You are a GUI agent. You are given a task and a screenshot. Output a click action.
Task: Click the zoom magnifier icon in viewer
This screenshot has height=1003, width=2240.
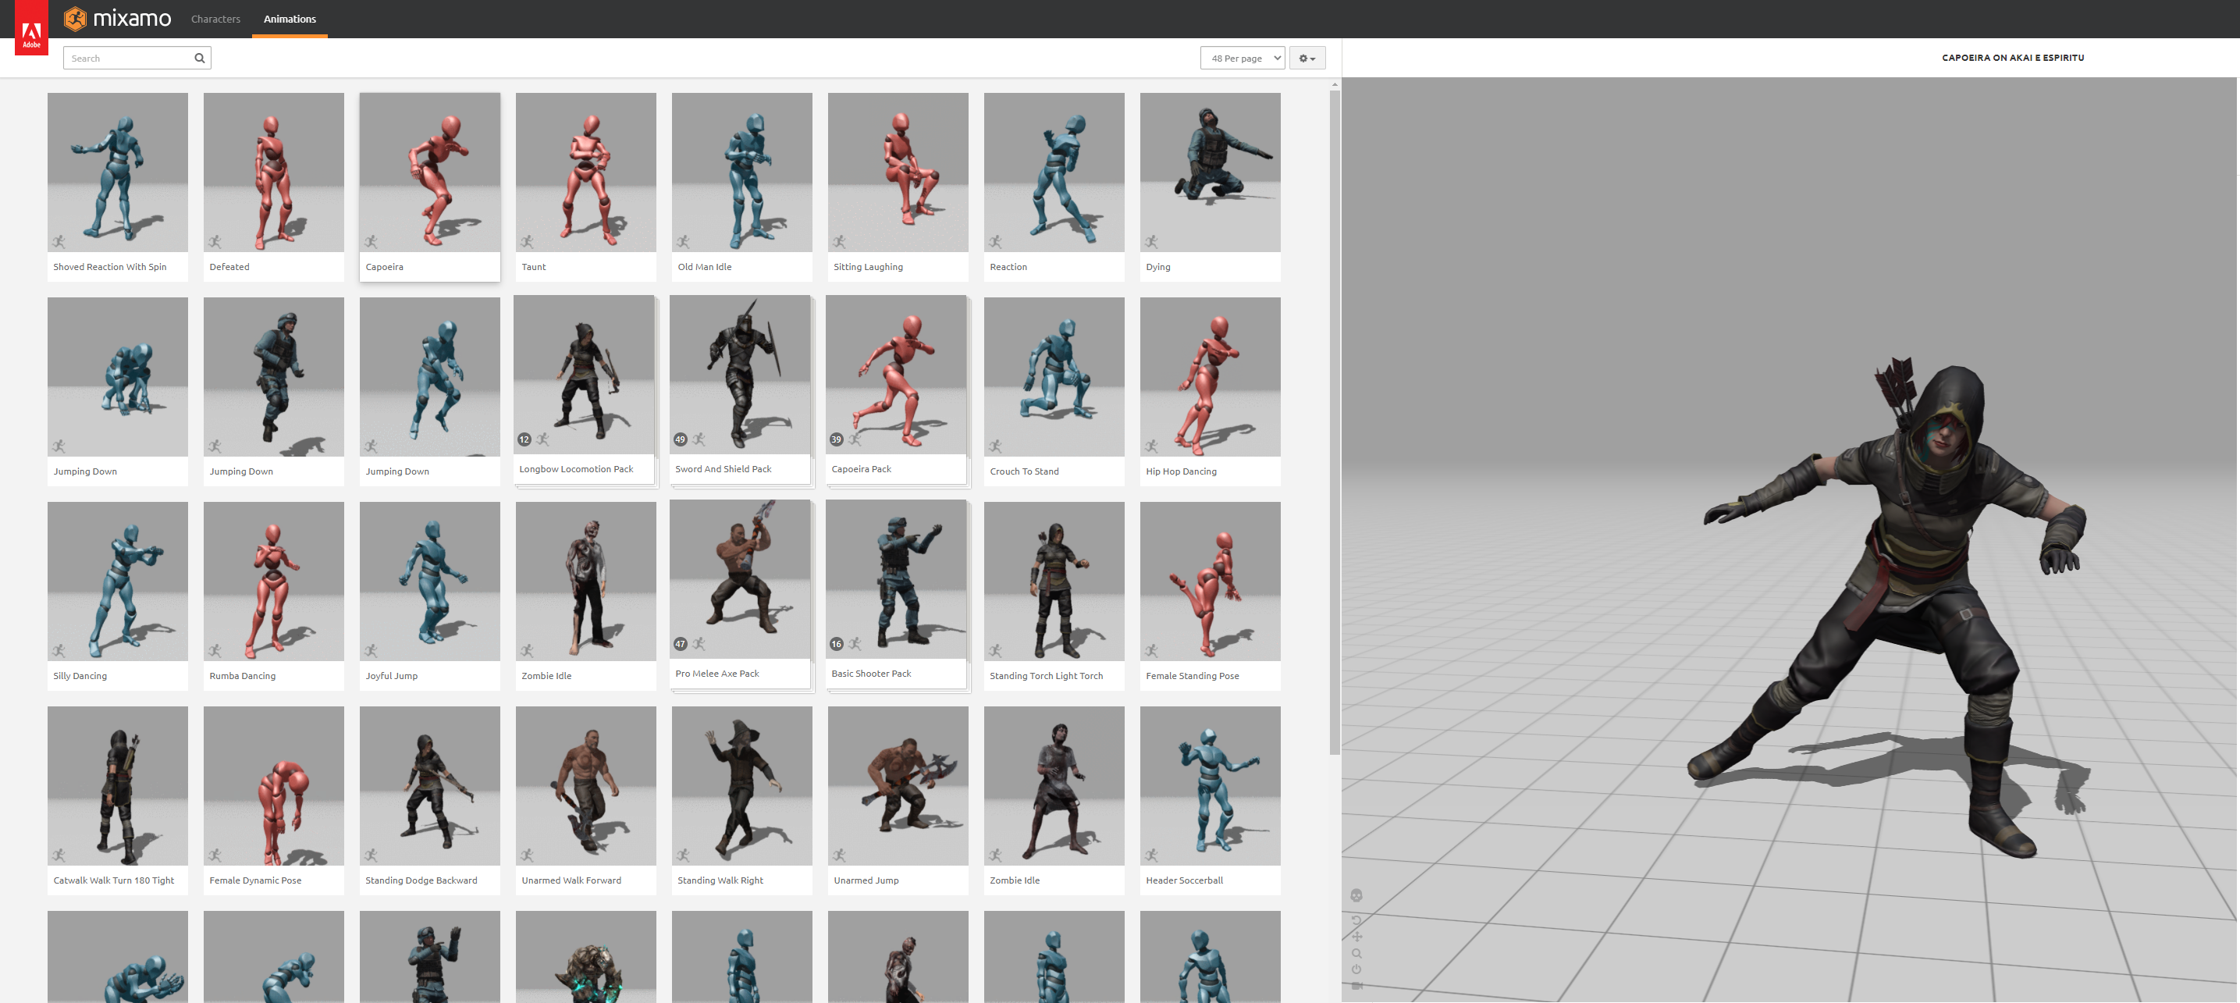(x=1356, y=953)
